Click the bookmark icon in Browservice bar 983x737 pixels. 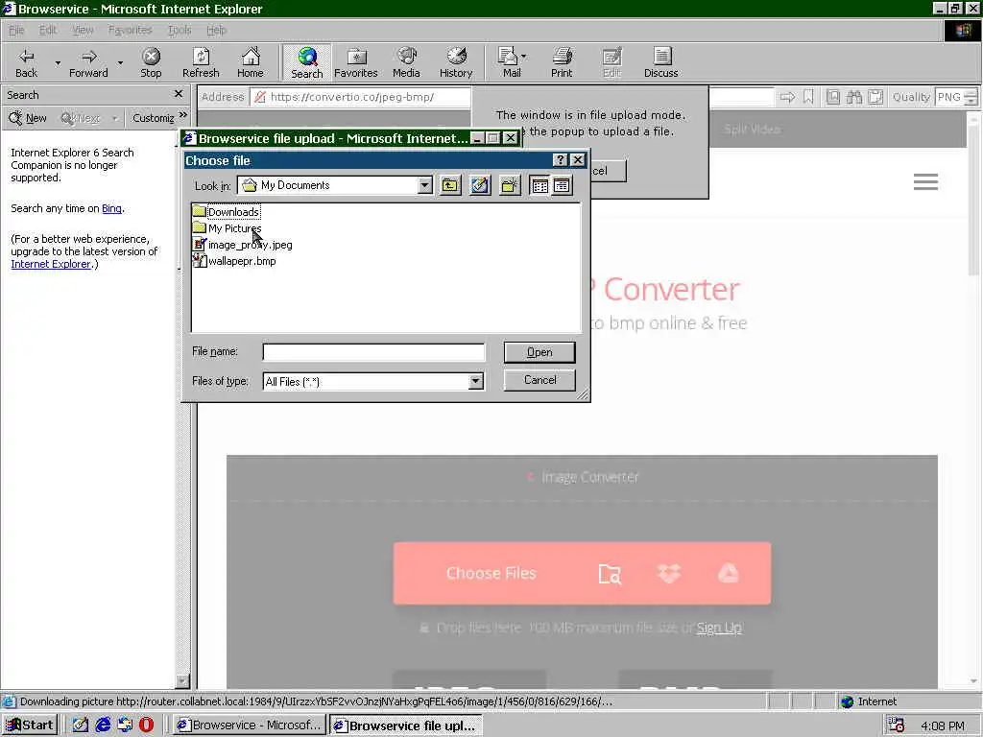point(808,97)
